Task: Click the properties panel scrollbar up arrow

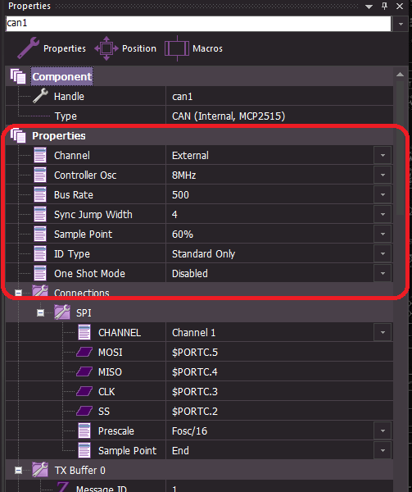Action: [400, 75]
